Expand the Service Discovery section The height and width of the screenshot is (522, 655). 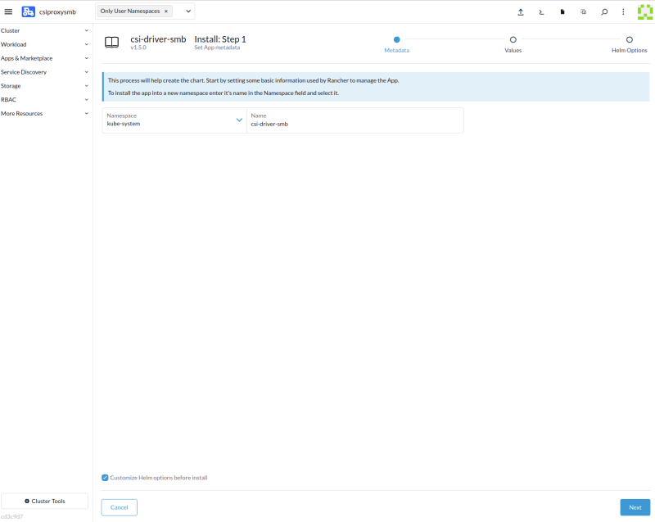(45, 72)
